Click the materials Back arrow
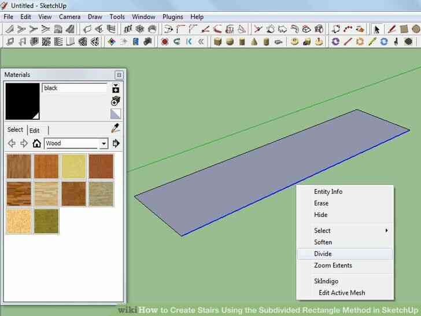Viewport: 421px width, 316px height. click(12, 143)
